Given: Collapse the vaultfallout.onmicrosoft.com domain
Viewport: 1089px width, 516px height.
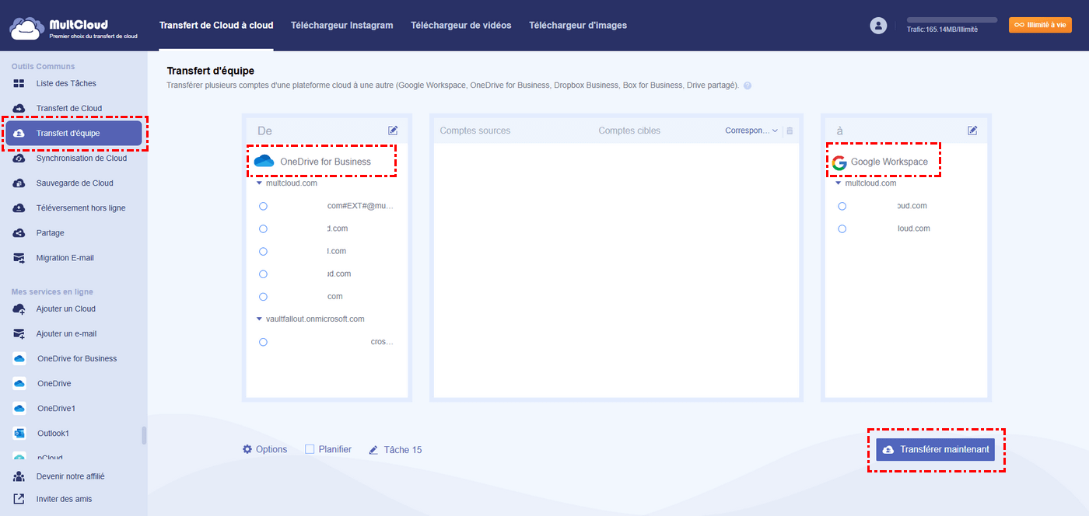Looking at the screenshot, I should 259,319.
